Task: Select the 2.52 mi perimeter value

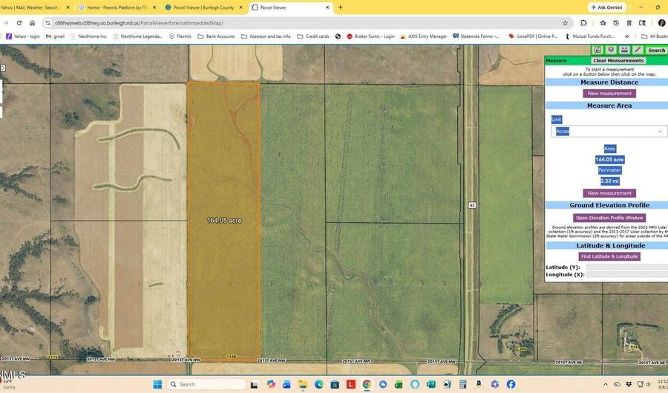Action: tap(609, 181)
